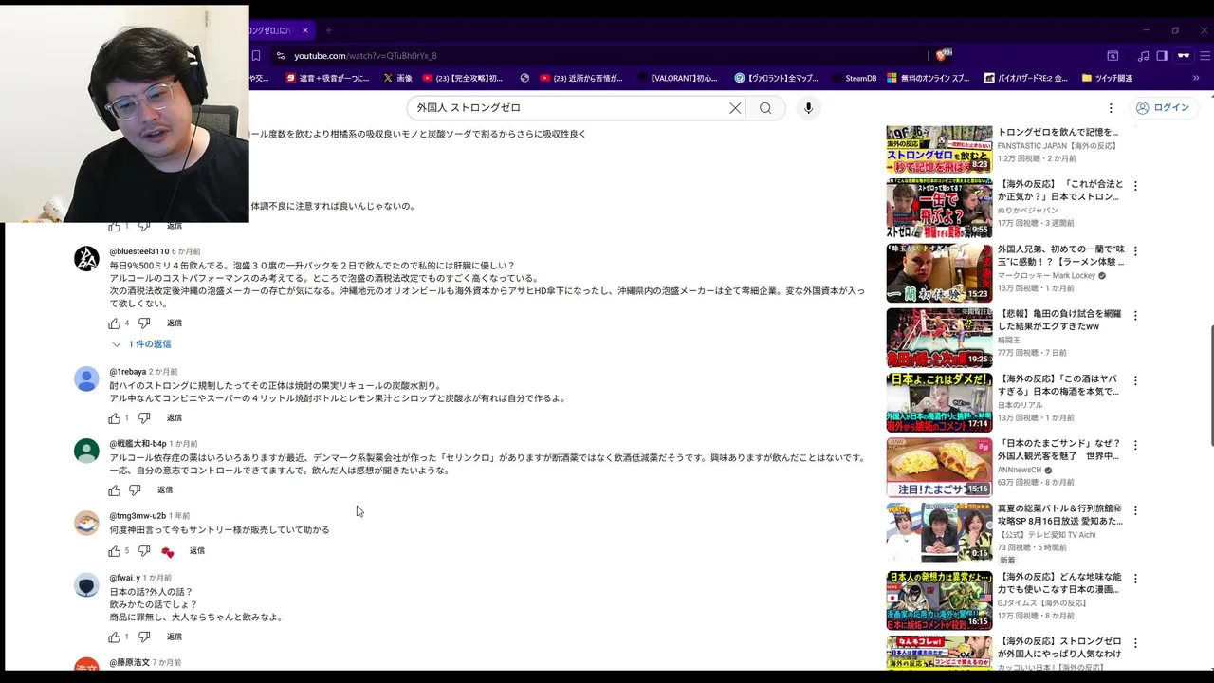This screenshot has width=1214, height=683.
Task: Open the 【VALORANT】初心 bookmark
Action: pyautogui.click(x=676, y=79)
